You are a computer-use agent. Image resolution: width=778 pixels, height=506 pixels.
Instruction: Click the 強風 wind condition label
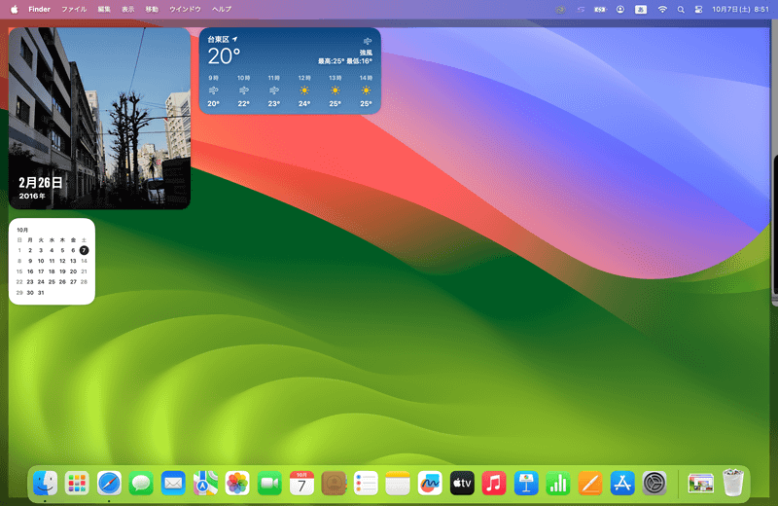pyautogui.click(x=367, y=53)
